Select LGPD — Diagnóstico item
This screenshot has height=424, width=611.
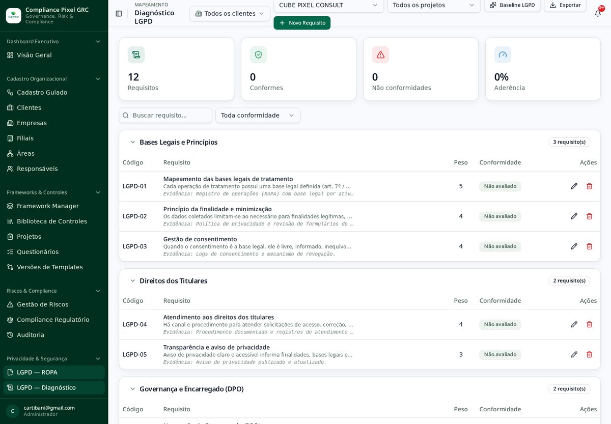click(54, 388)
